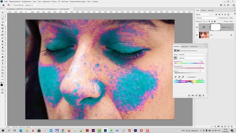Open the Opacity dropdown arrow in Layers
236x133 pixels.
235,18
